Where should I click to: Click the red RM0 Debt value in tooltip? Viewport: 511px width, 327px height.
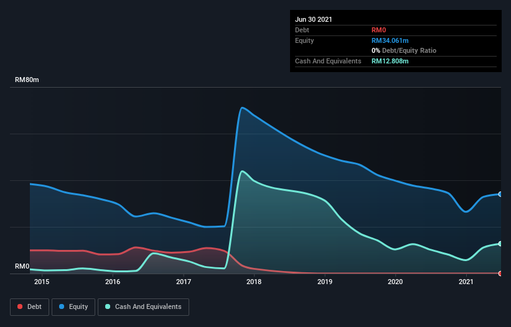click(378, 30)
